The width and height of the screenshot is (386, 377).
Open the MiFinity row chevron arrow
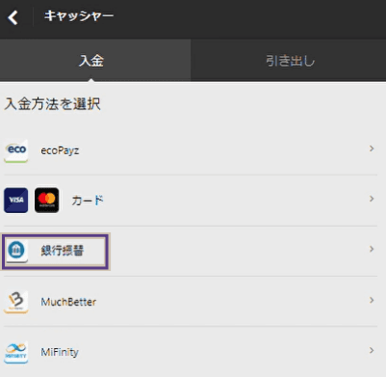[372, 350]
